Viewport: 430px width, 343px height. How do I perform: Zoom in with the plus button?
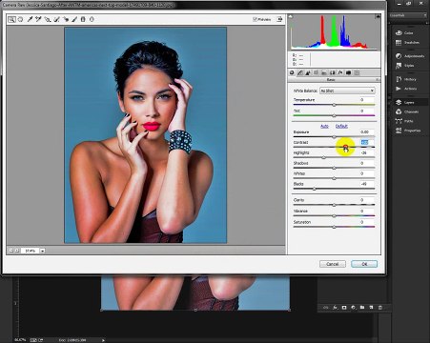tap(17, 251)
